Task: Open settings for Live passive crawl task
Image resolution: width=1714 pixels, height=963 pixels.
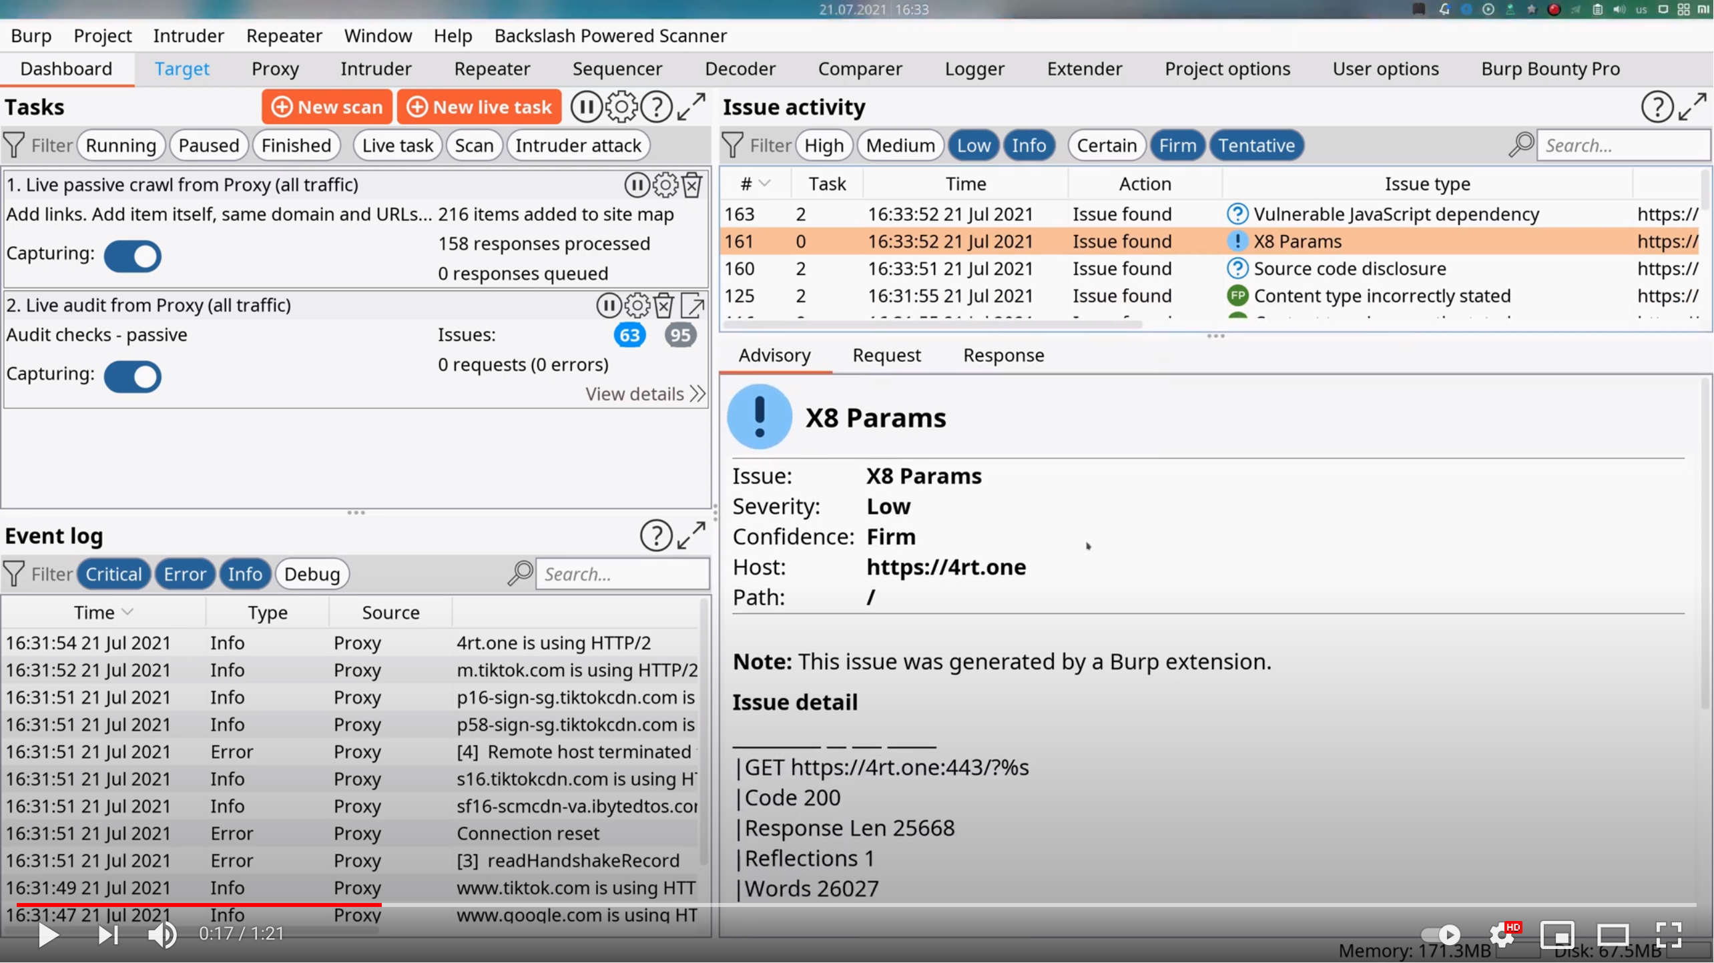Action: click(665, 185)
